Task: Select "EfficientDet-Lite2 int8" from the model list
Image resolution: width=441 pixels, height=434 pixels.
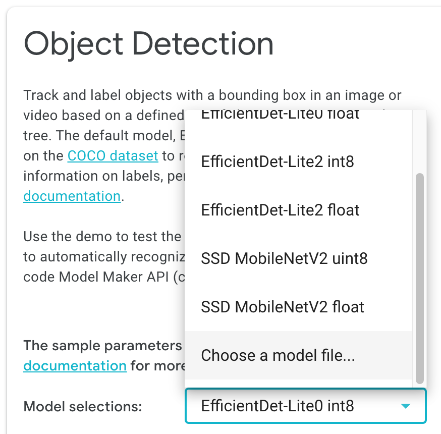Action: 277,161
